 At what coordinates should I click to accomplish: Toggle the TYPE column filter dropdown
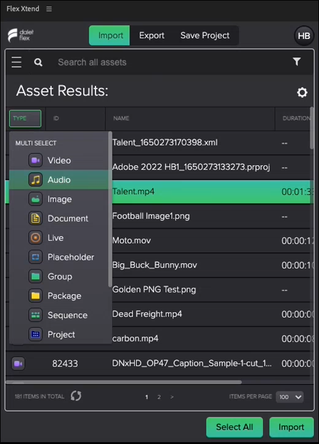[25, 118]
